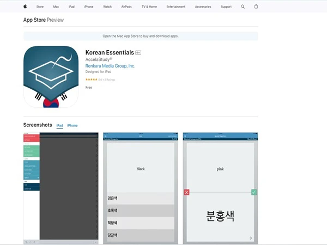Click the AccelaStudy subtitle

coord(99,59)
